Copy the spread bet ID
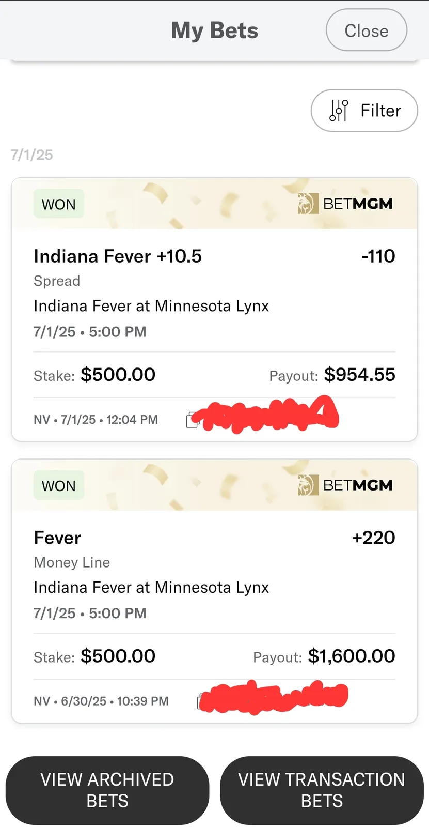This screenshot has height=827, width=429. point(192,420)
